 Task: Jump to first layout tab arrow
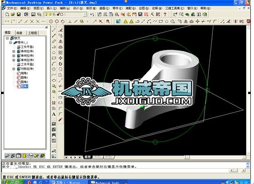[66, 157]
